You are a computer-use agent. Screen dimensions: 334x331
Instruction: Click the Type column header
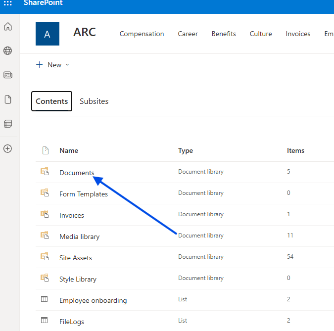click(x=186, y=150)
